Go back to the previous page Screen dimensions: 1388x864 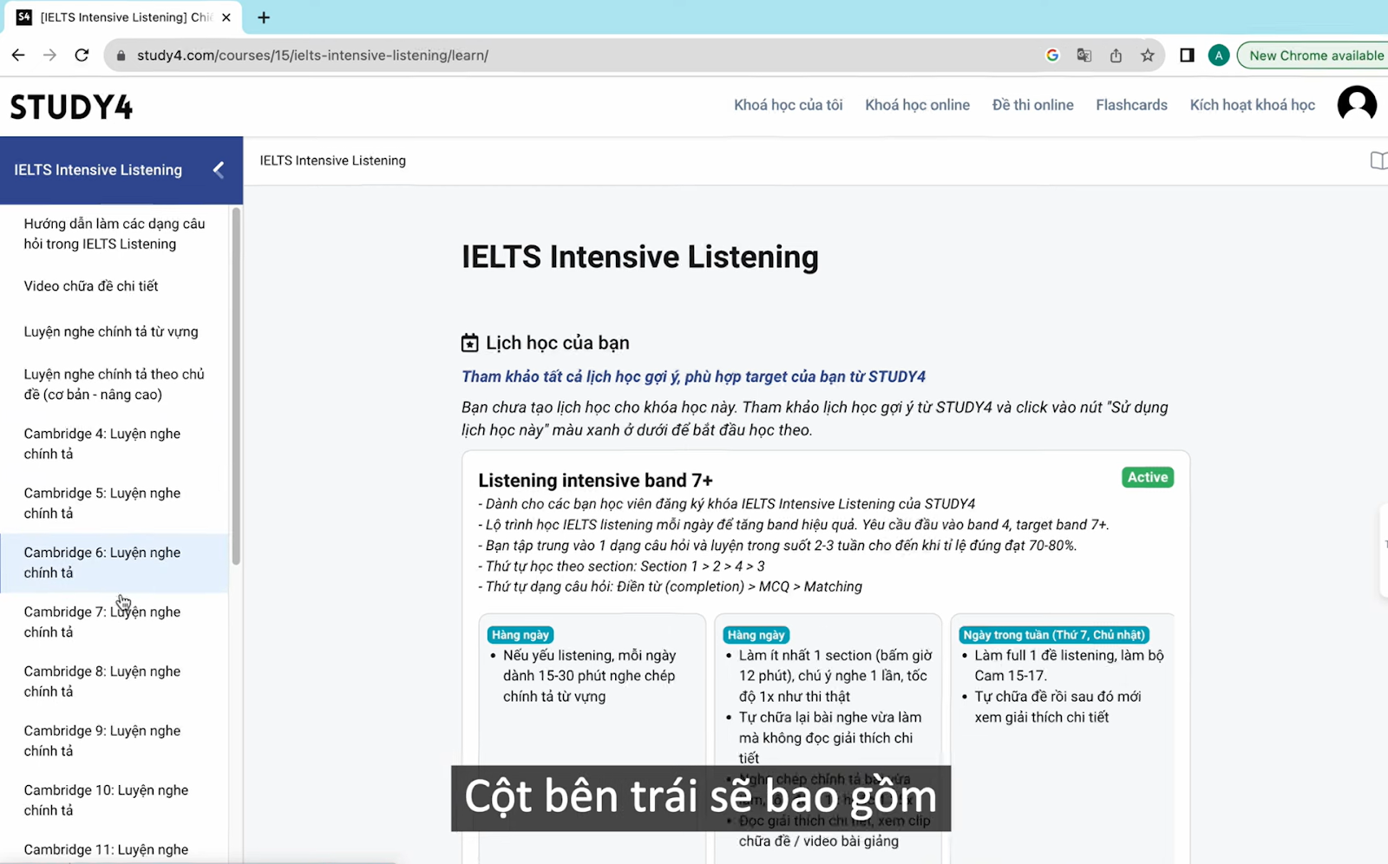(18, 55)
